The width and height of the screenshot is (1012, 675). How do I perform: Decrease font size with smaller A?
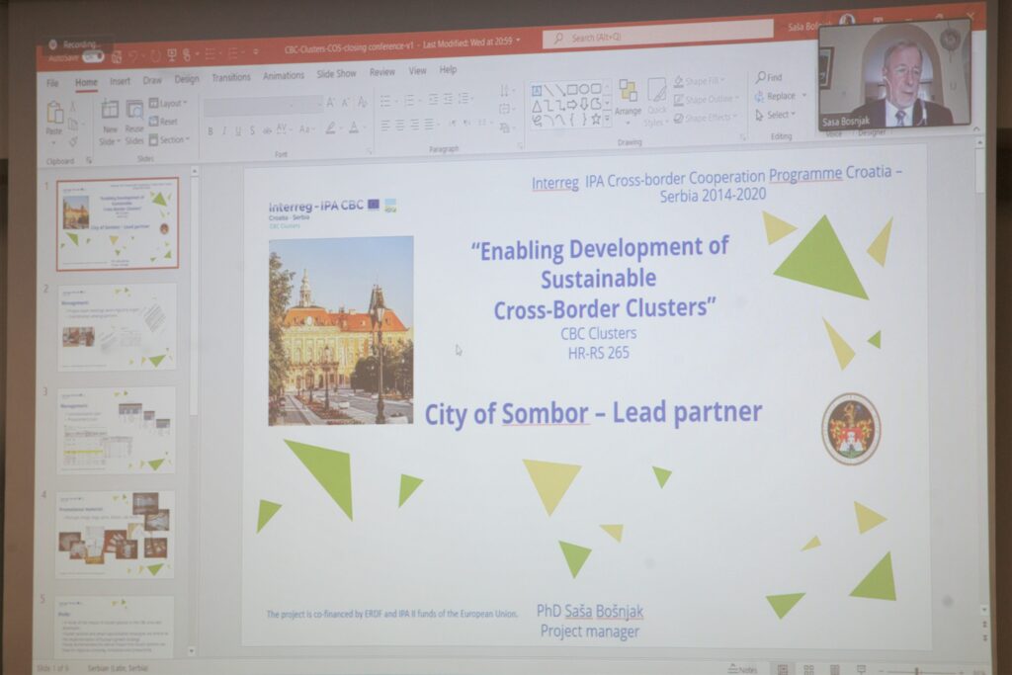(345, 102)
